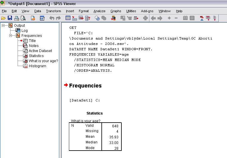Viewport: 227px width, 158px height.
Task: Select Histogram in the outline pane
Action: pyautogui.click(x=37, y=66)
